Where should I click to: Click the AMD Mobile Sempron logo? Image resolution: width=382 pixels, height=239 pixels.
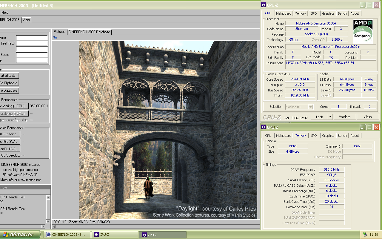tap(363, 31)
